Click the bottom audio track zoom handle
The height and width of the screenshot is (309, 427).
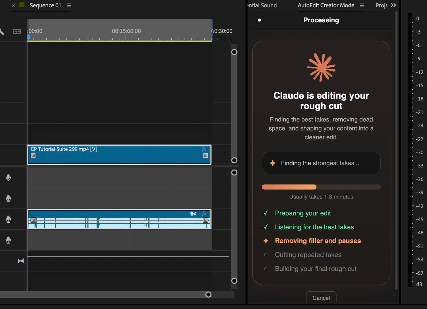click(x=234, y=281)
